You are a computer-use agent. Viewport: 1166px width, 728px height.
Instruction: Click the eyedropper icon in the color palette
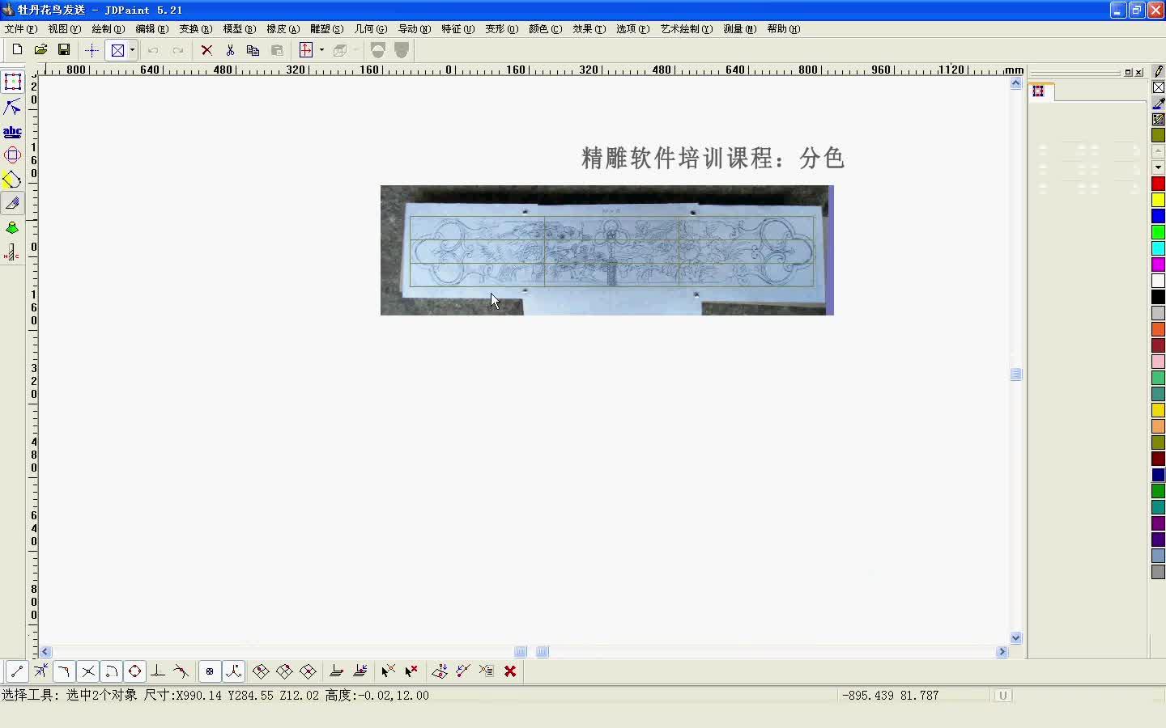click(1158, 104)
